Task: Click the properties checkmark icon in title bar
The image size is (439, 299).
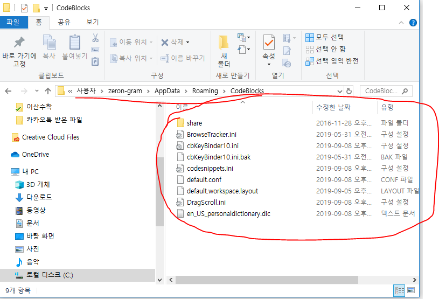Action: click(x=24, y=8)
